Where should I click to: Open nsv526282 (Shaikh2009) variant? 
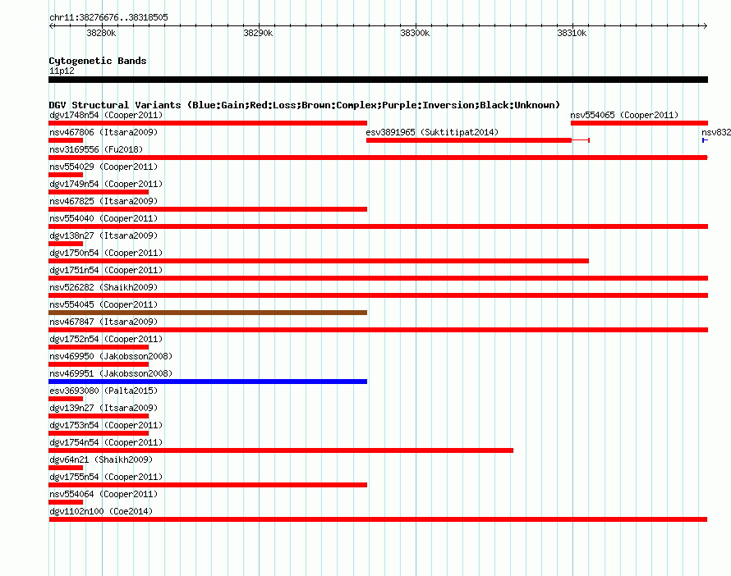[x=103, y=287]
